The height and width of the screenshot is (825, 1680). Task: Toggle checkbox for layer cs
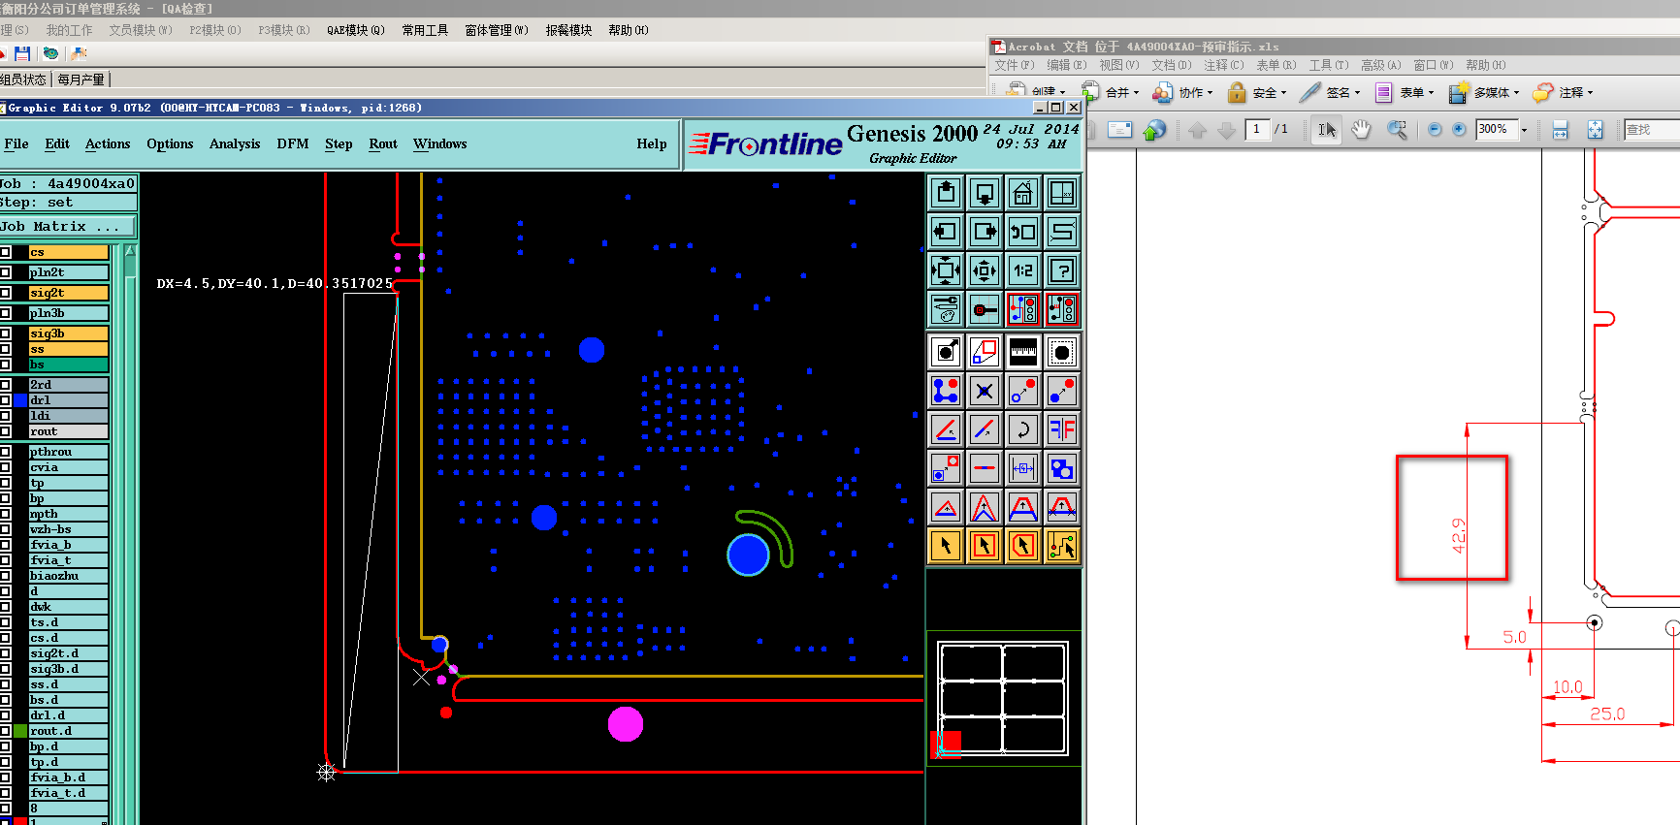tap(5, 252)
